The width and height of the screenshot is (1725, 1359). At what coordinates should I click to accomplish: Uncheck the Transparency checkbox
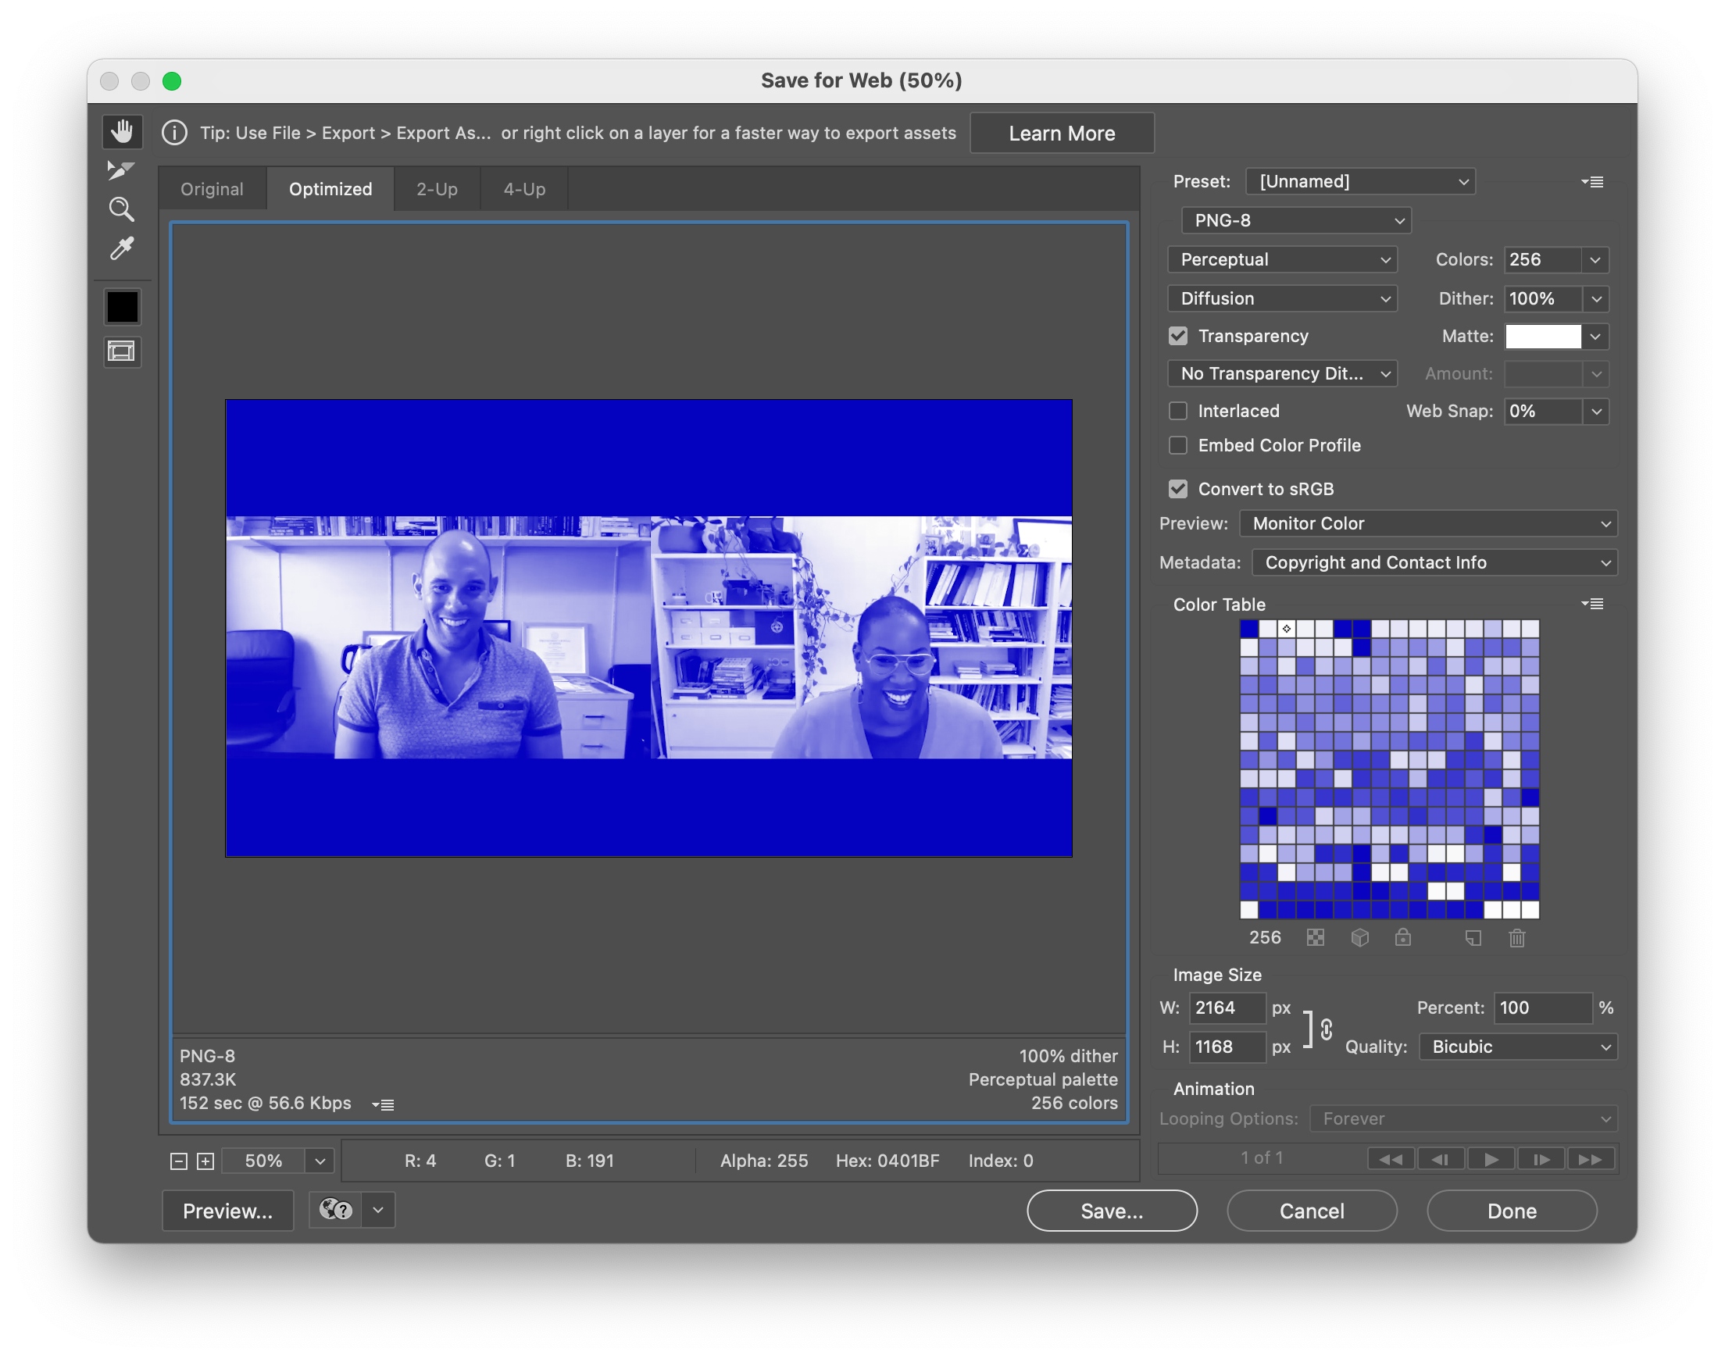(x=1177, y=337)
